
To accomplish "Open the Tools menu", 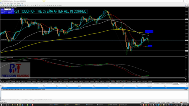I will click(x=15, y=3).
